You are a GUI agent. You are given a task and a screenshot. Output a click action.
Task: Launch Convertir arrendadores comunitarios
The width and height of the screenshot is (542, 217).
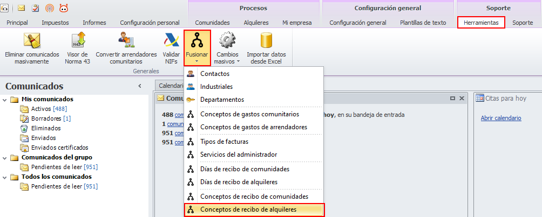tap(126, 48)
